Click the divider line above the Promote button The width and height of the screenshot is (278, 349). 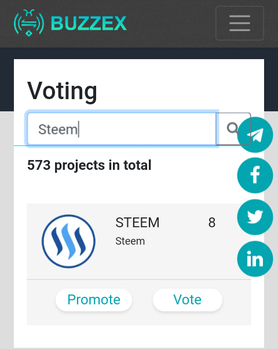(139, 279)
